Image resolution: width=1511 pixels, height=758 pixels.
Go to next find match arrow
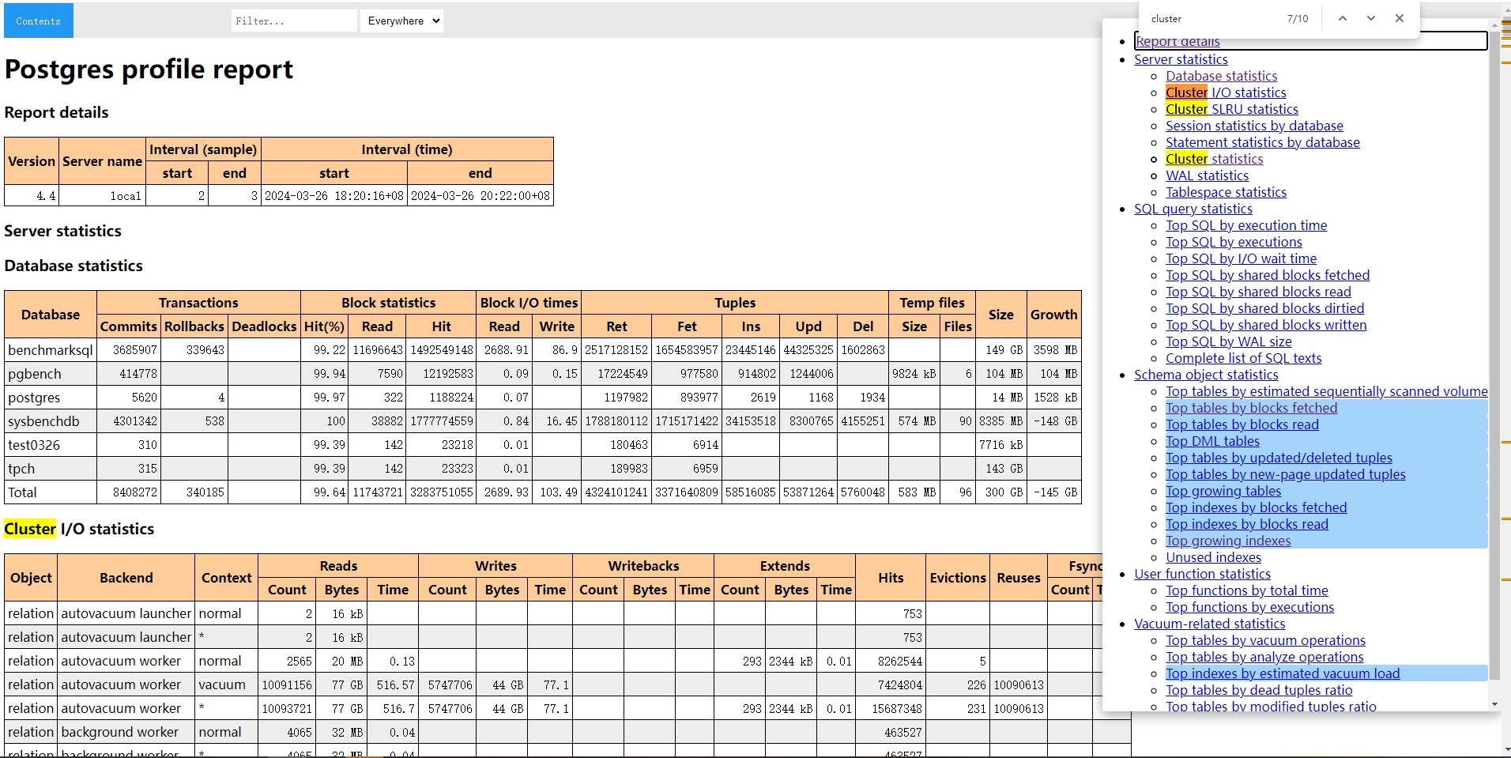coord(1370,18)
